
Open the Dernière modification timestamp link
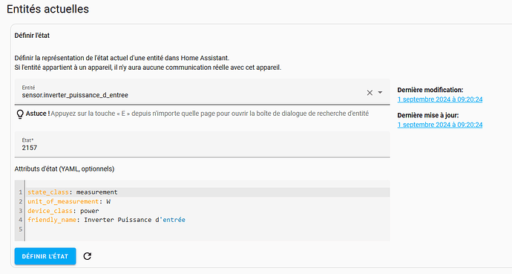pyautogui.click(x=440, y=100)
